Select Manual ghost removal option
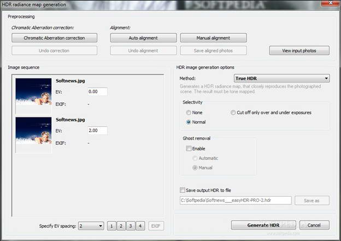The image size is (341, 241). point(202,168)
